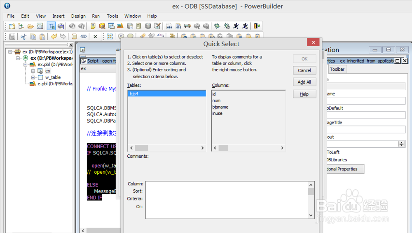412x233 pixels.
Task: Open the DB Profile cylinder-with-page icon
Action: click(130, 26)
